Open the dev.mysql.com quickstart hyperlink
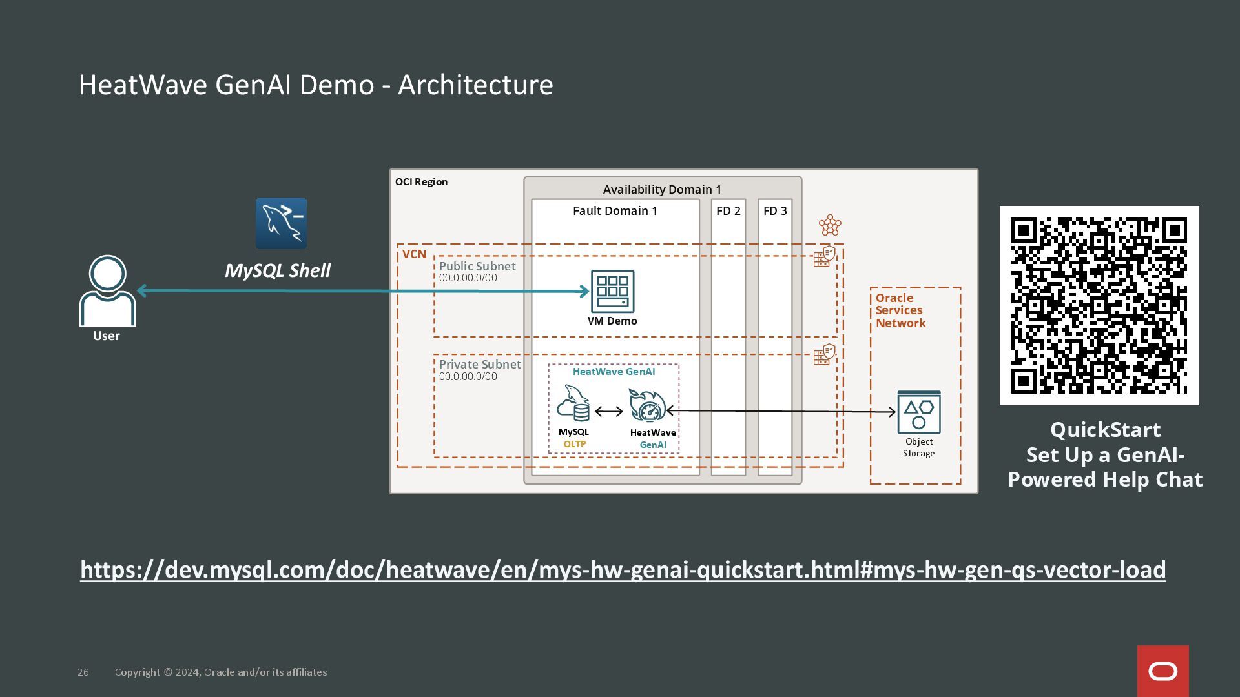 [x=623, y=569]
